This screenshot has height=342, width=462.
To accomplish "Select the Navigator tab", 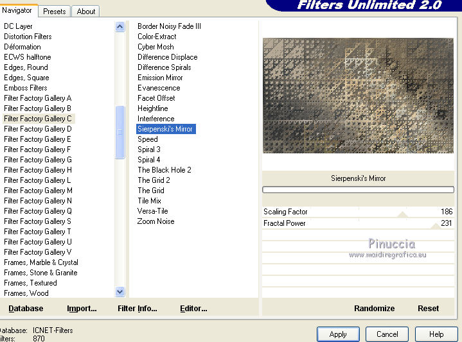I will [17, 11].
